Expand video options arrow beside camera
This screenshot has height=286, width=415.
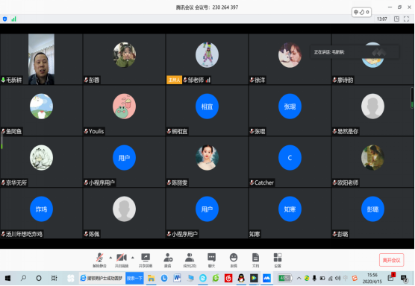pos(133,258)
